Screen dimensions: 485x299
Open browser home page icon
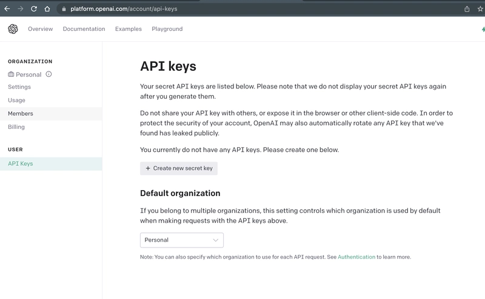point(47,9)
